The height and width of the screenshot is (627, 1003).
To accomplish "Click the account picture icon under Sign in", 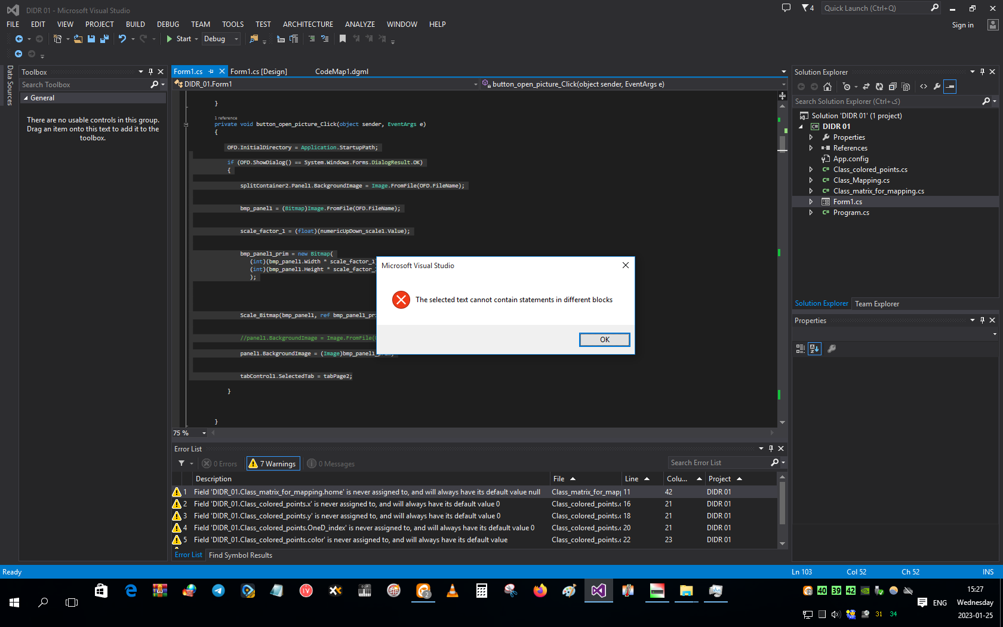I will coord(992,24).
